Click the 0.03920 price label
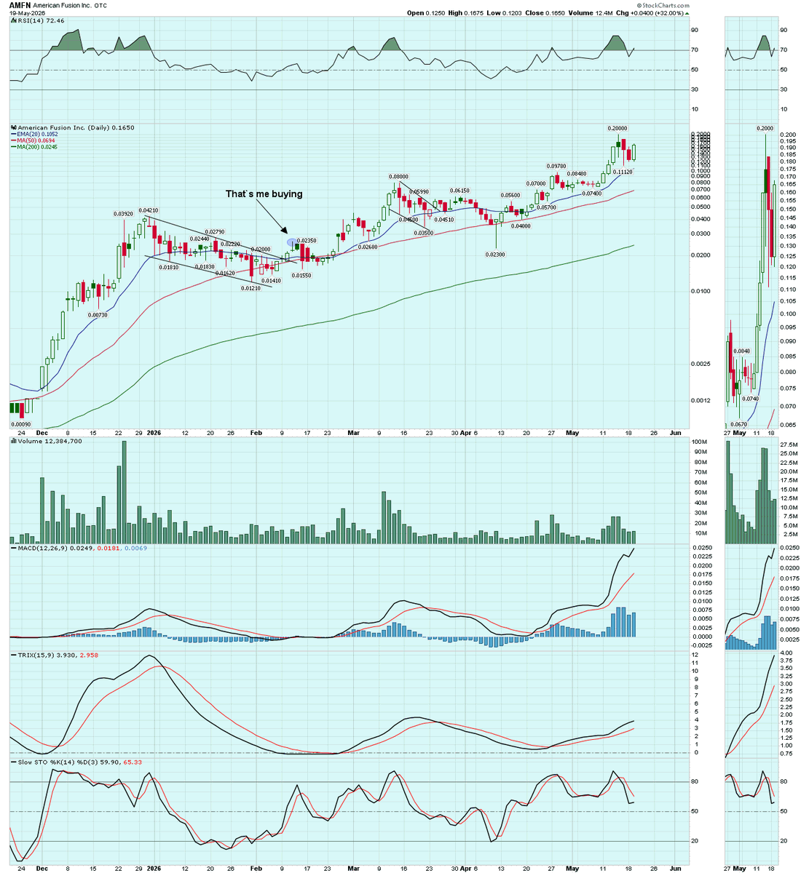Screen dimensions: 809x873 [x=123, y=214]
